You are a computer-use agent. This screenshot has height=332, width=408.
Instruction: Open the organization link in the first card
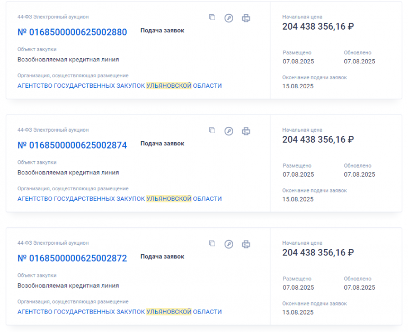coord(119,86)
